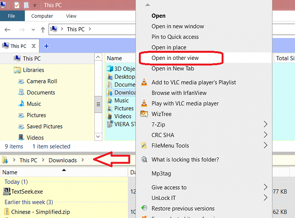Open Music library in tree

tap(34, 104)
